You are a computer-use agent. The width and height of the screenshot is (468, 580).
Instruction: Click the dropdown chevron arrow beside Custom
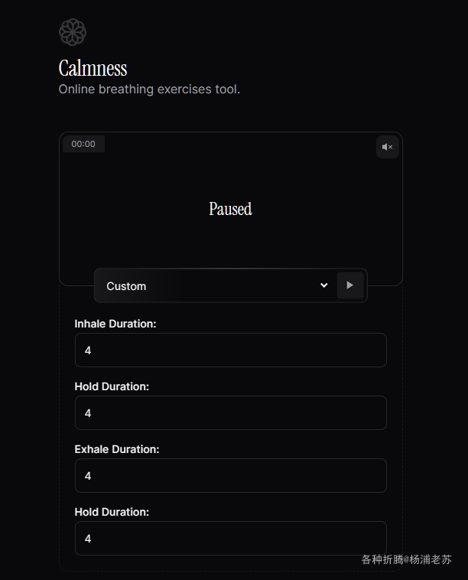click(323, 285)
